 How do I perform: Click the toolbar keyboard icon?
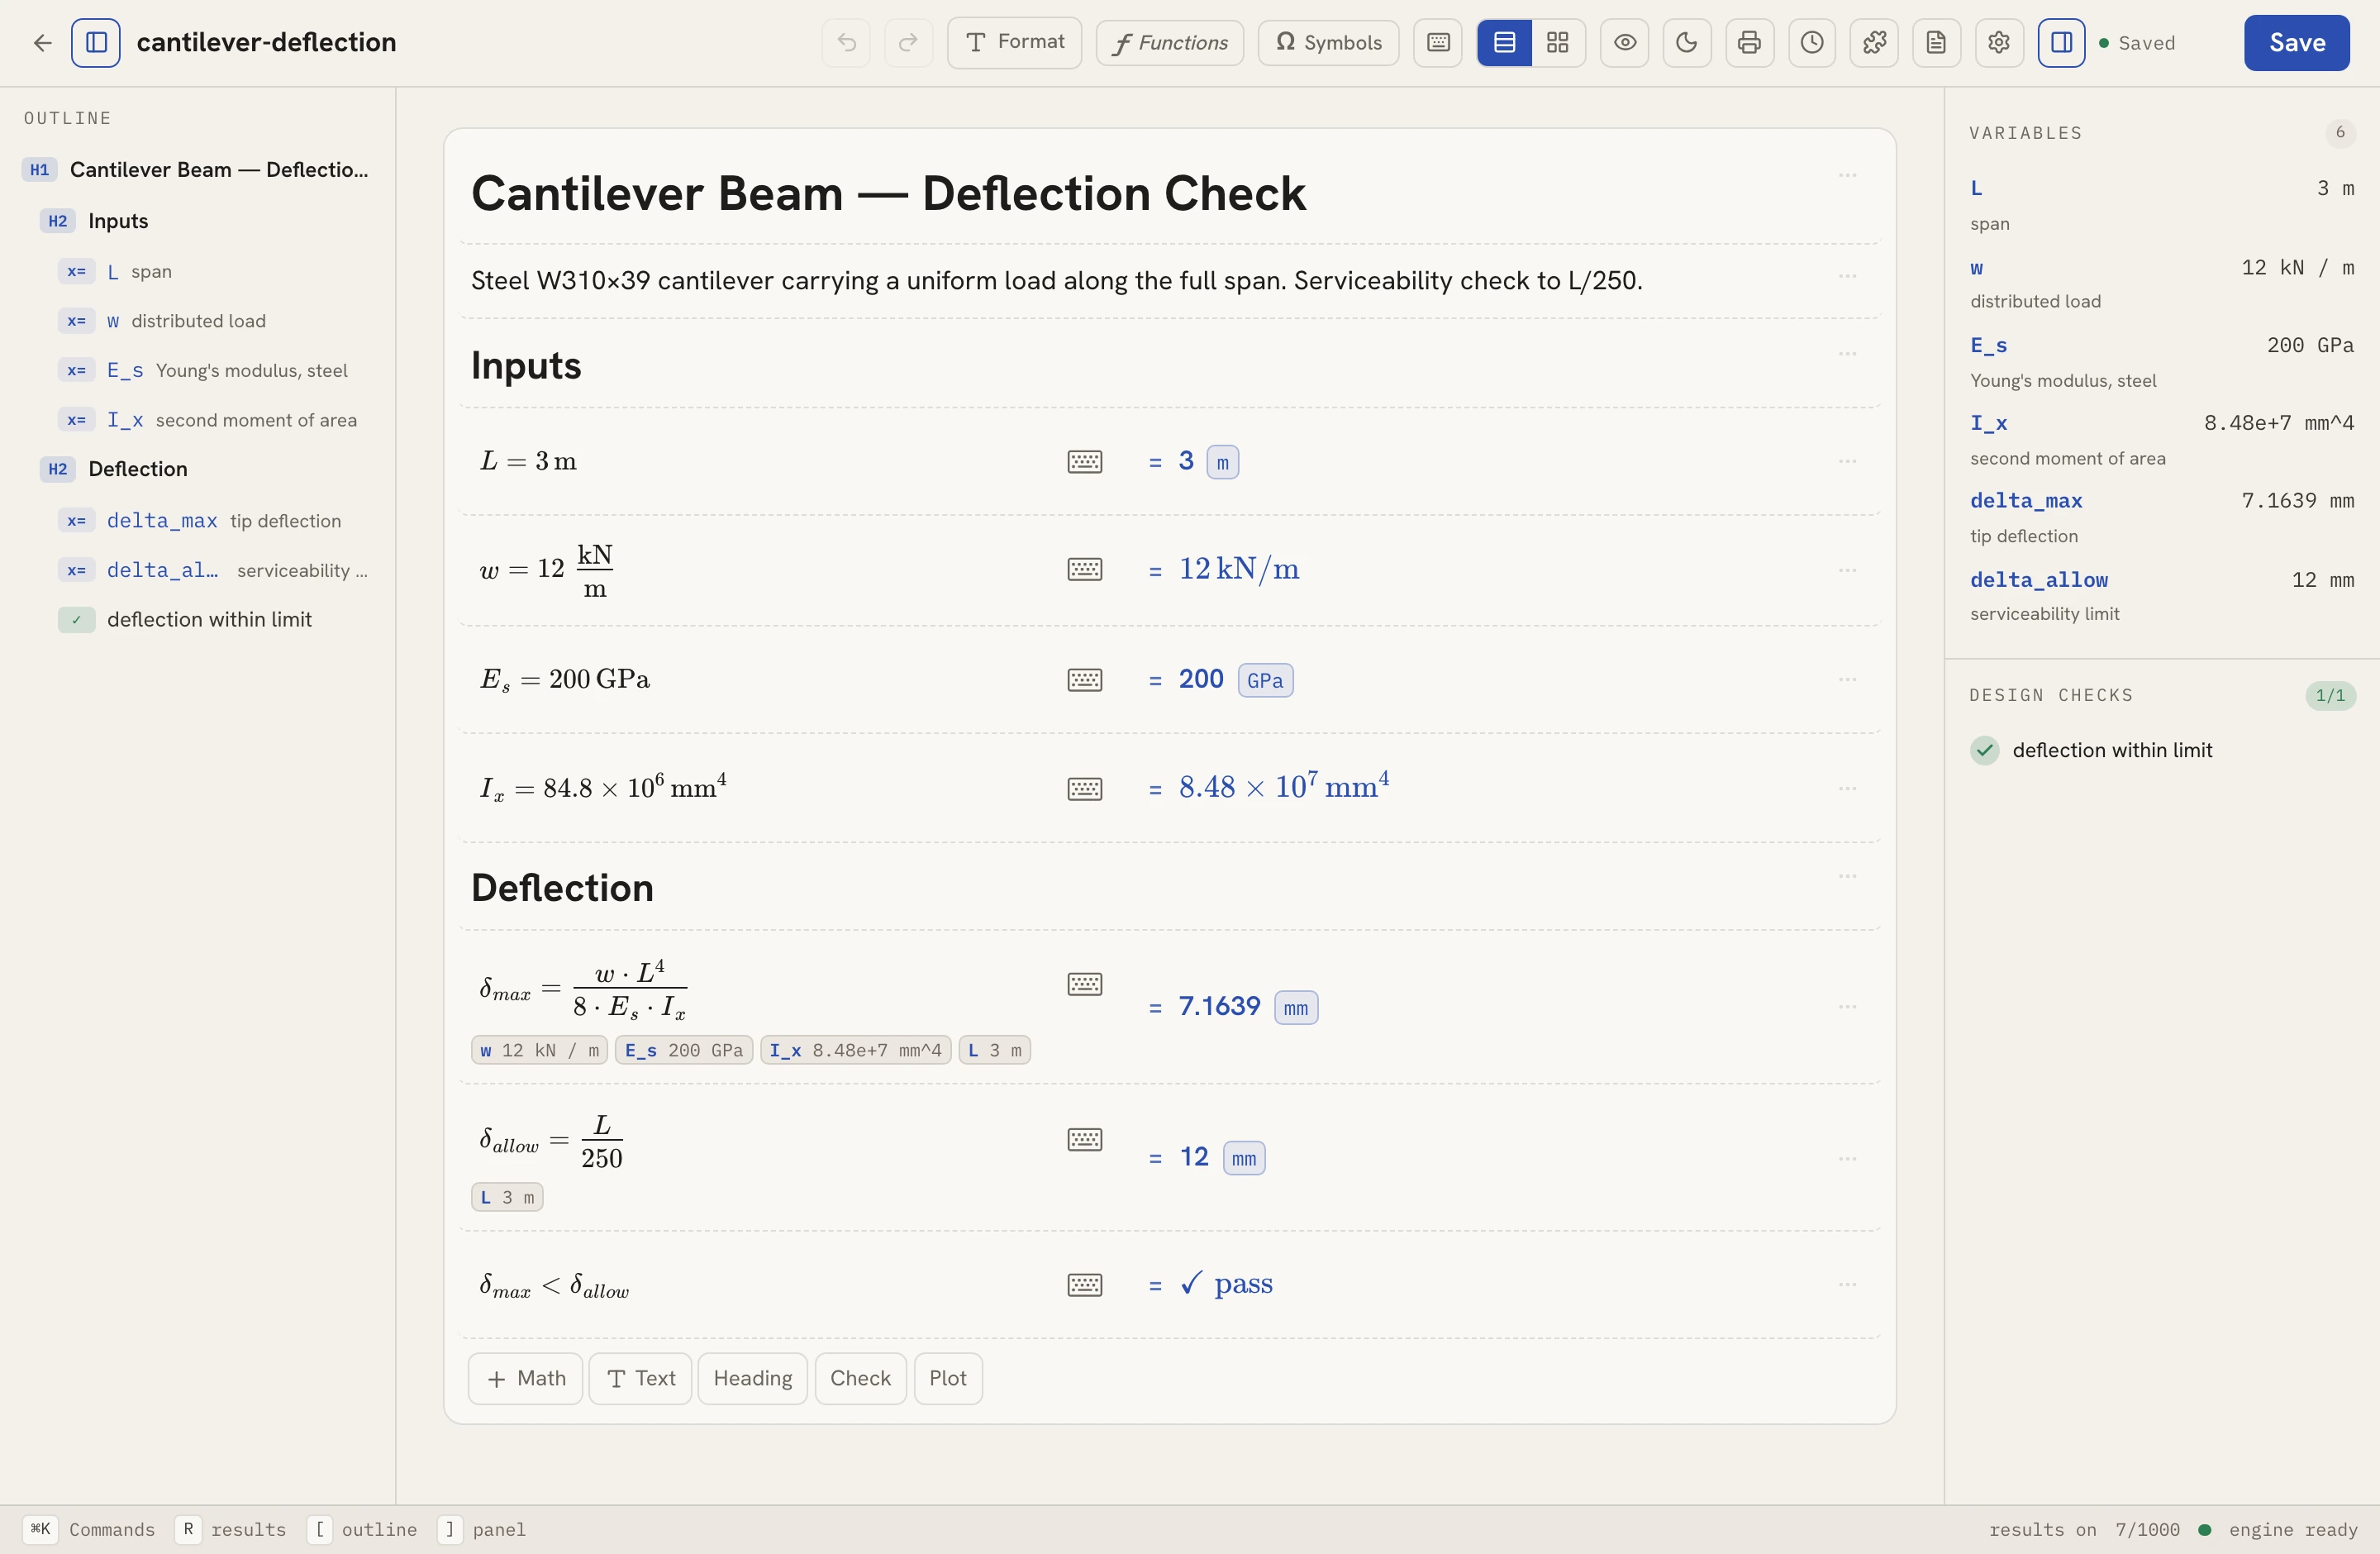click(x=1438, y=43)
